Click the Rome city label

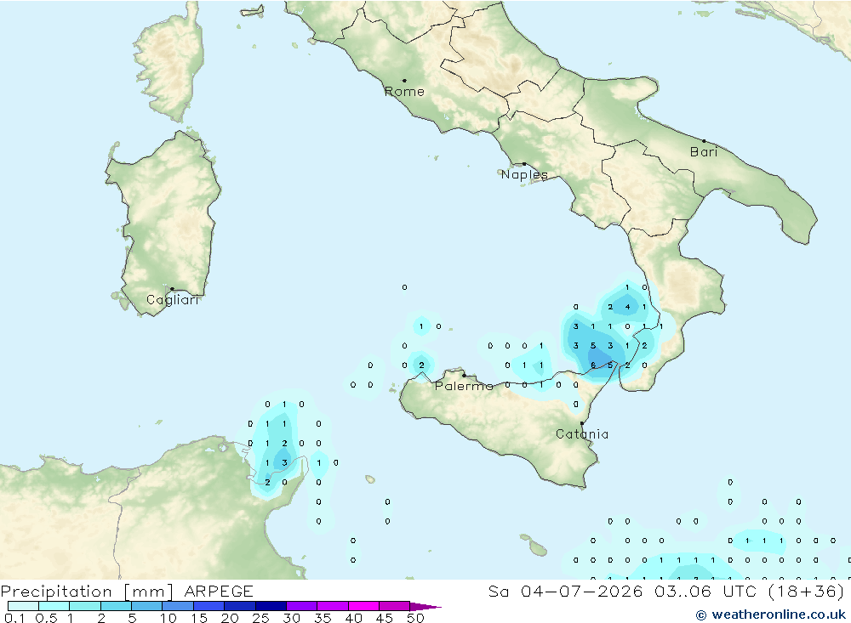pos(404,92)
